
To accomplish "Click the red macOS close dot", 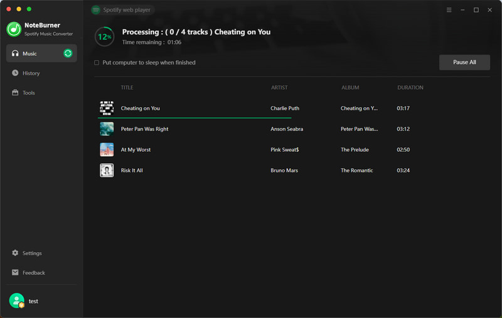I will click(x=9, y=9).
